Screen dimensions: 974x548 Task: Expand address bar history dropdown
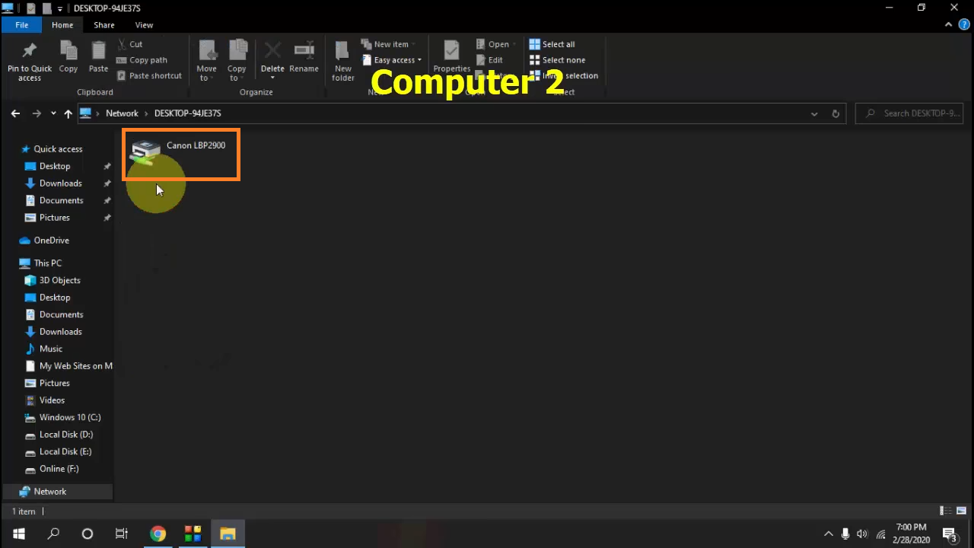point(814,113)
